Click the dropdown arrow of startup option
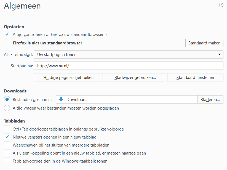227x170 pixels. click(220, 54)
